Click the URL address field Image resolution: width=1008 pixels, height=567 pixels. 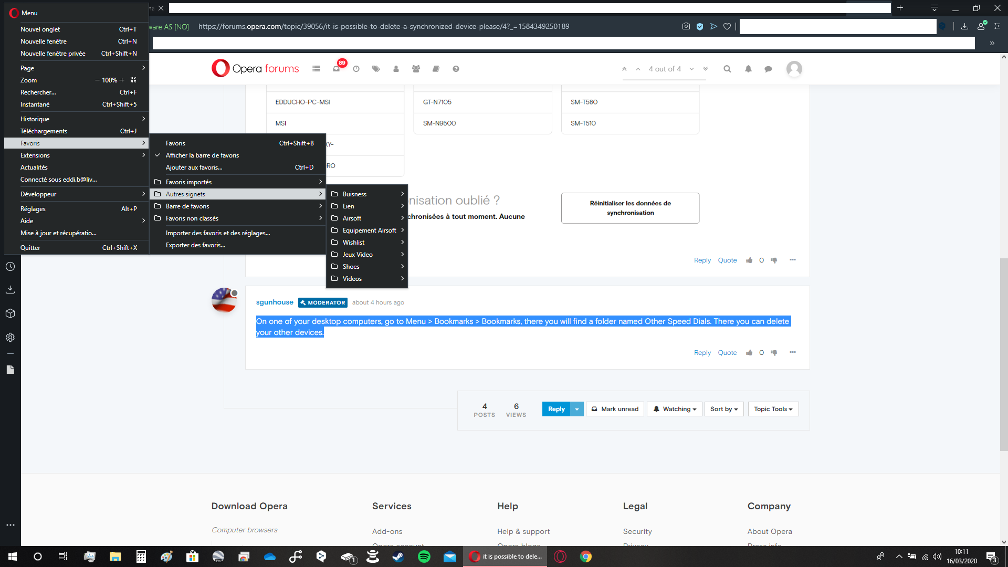click(384, 26)
